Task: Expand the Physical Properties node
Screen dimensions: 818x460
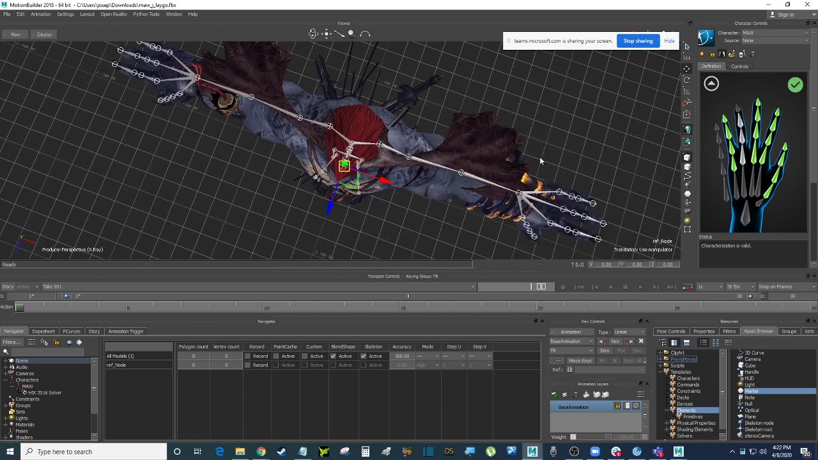Action: (x=667, y=423)
